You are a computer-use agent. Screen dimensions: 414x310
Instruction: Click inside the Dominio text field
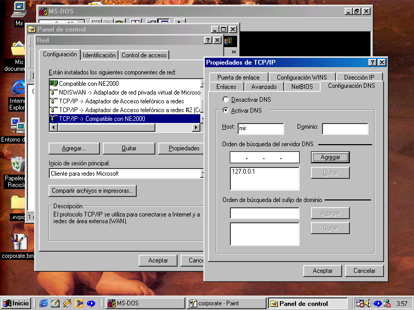[345, 129]
